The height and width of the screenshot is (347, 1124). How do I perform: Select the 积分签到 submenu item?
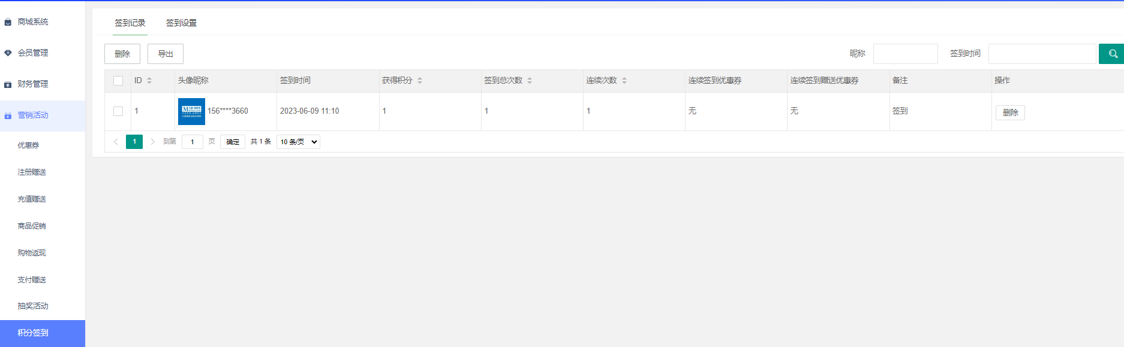(x=43, y=333)
